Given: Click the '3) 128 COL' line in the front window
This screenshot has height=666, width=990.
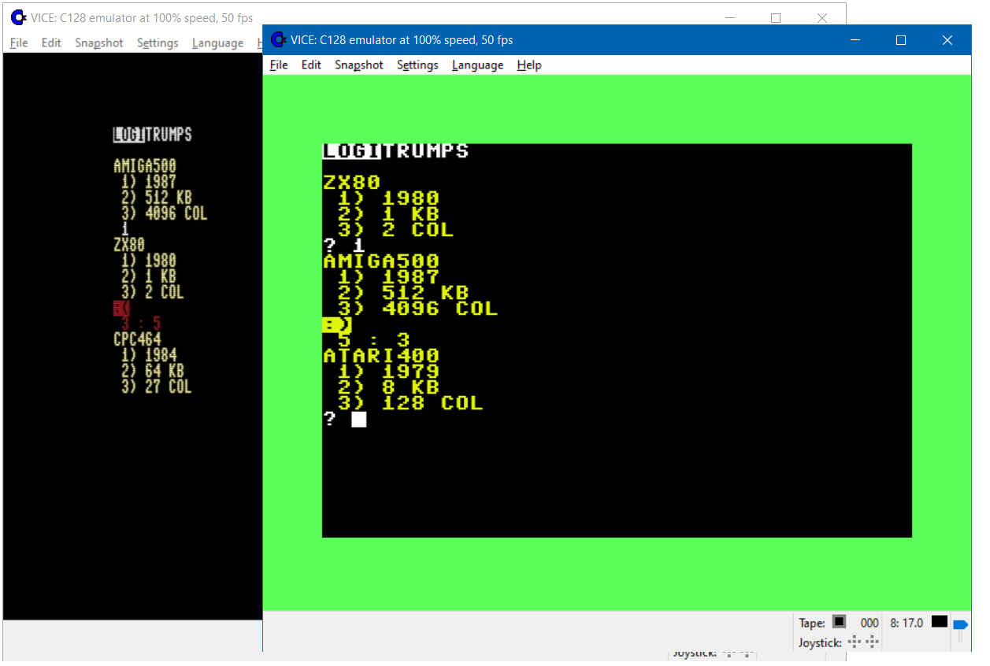Looking at the screenshot, I should pyautogui.click(x=410, y=403).
